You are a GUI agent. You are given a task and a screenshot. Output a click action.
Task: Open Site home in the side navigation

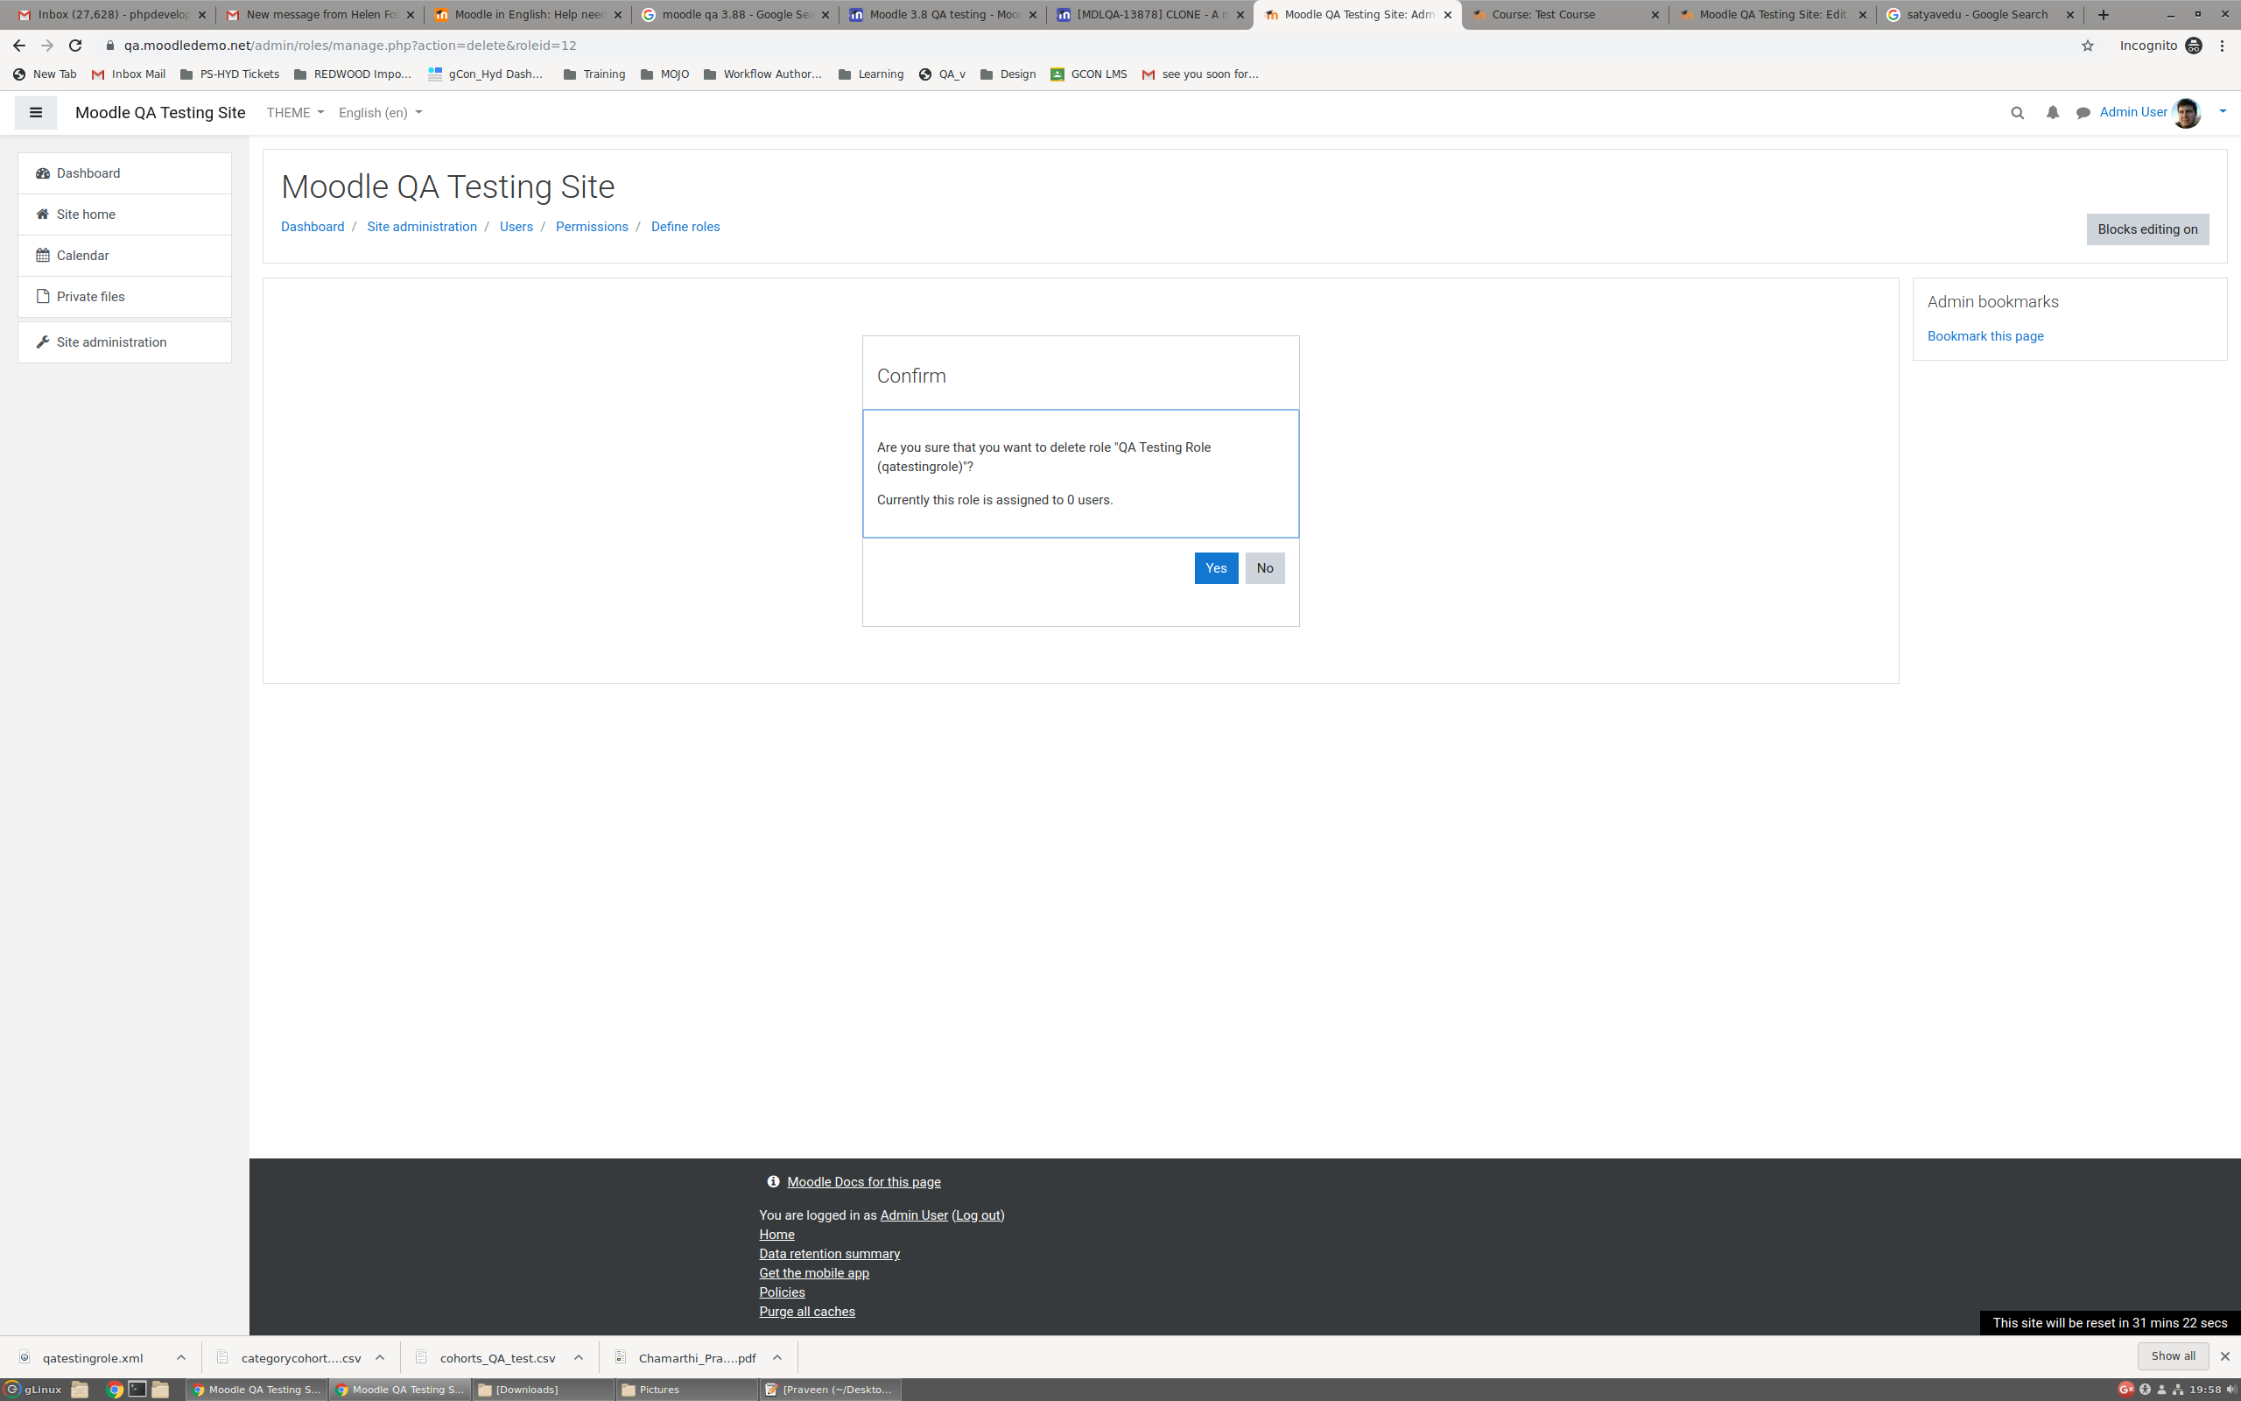124,214
